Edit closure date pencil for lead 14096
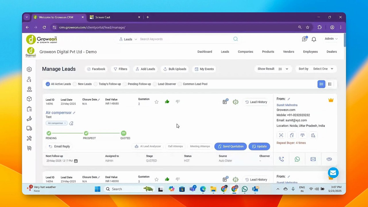The image size is (368, 207). pyautogui.click(x=99, y=100)
